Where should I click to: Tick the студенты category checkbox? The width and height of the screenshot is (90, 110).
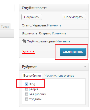[x=26, y=99]
